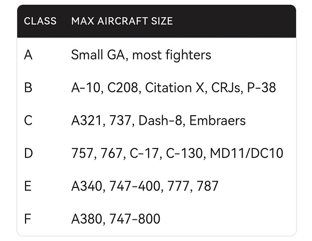This screenshot has height=241, width=312.
Task: Click the MAX AIRCRAFT SIZE column header
Action: [122, 21]
